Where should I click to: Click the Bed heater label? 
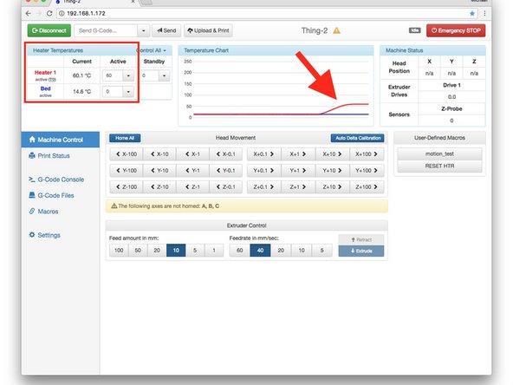point(45,88)
